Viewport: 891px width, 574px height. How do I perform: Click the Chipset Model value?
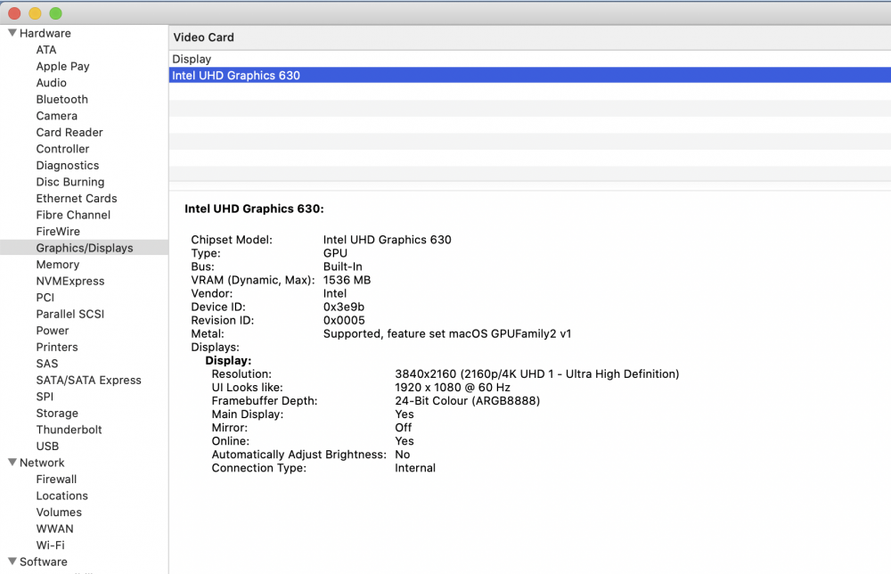[387, 240]
